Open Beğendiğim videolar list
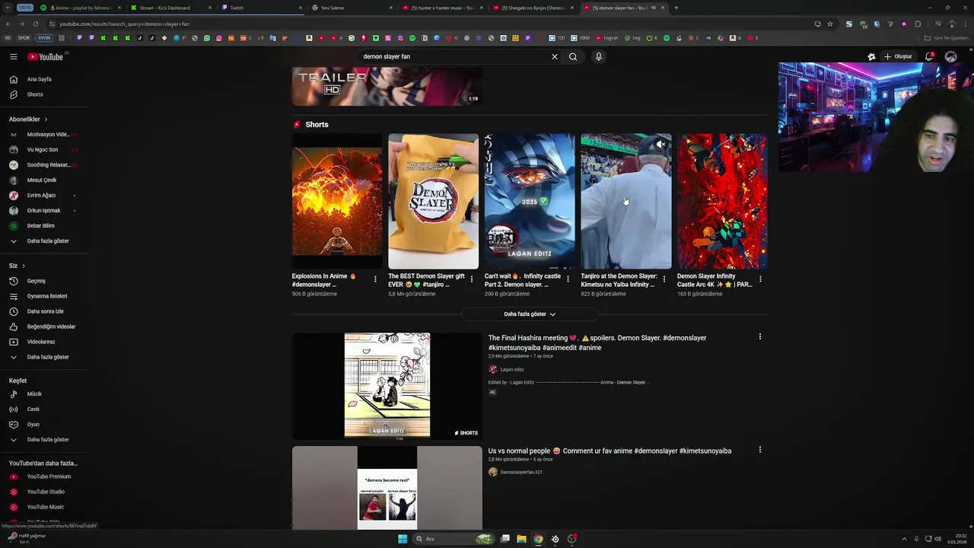 (51, 327)
